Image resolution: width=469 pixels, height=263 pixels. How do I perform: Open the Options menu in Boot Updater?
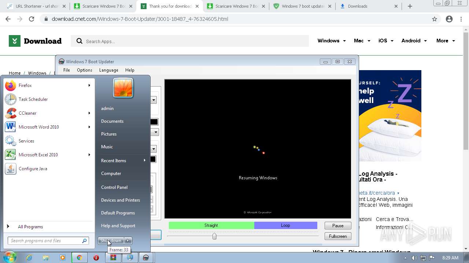pyautogui.click(x=85, y=70)
